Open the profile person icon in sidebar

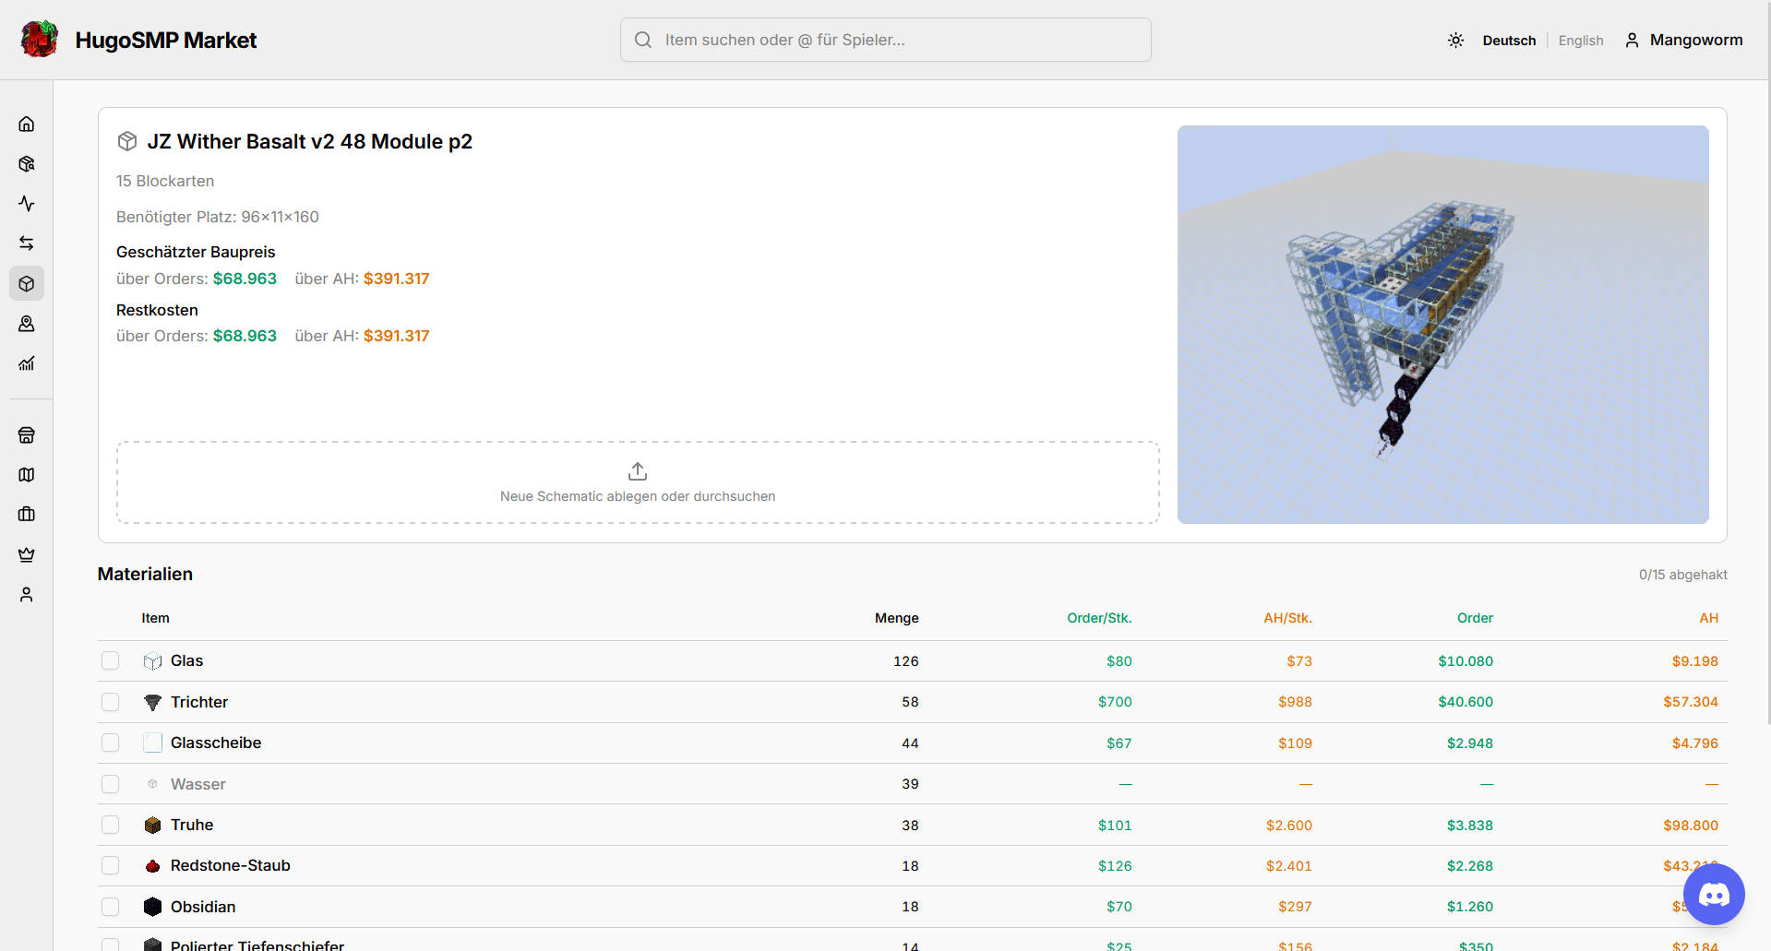pos(27,595)
